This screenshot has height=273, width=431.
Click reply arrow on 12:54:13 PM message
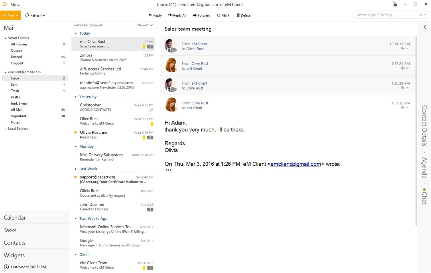coord(403,49)
